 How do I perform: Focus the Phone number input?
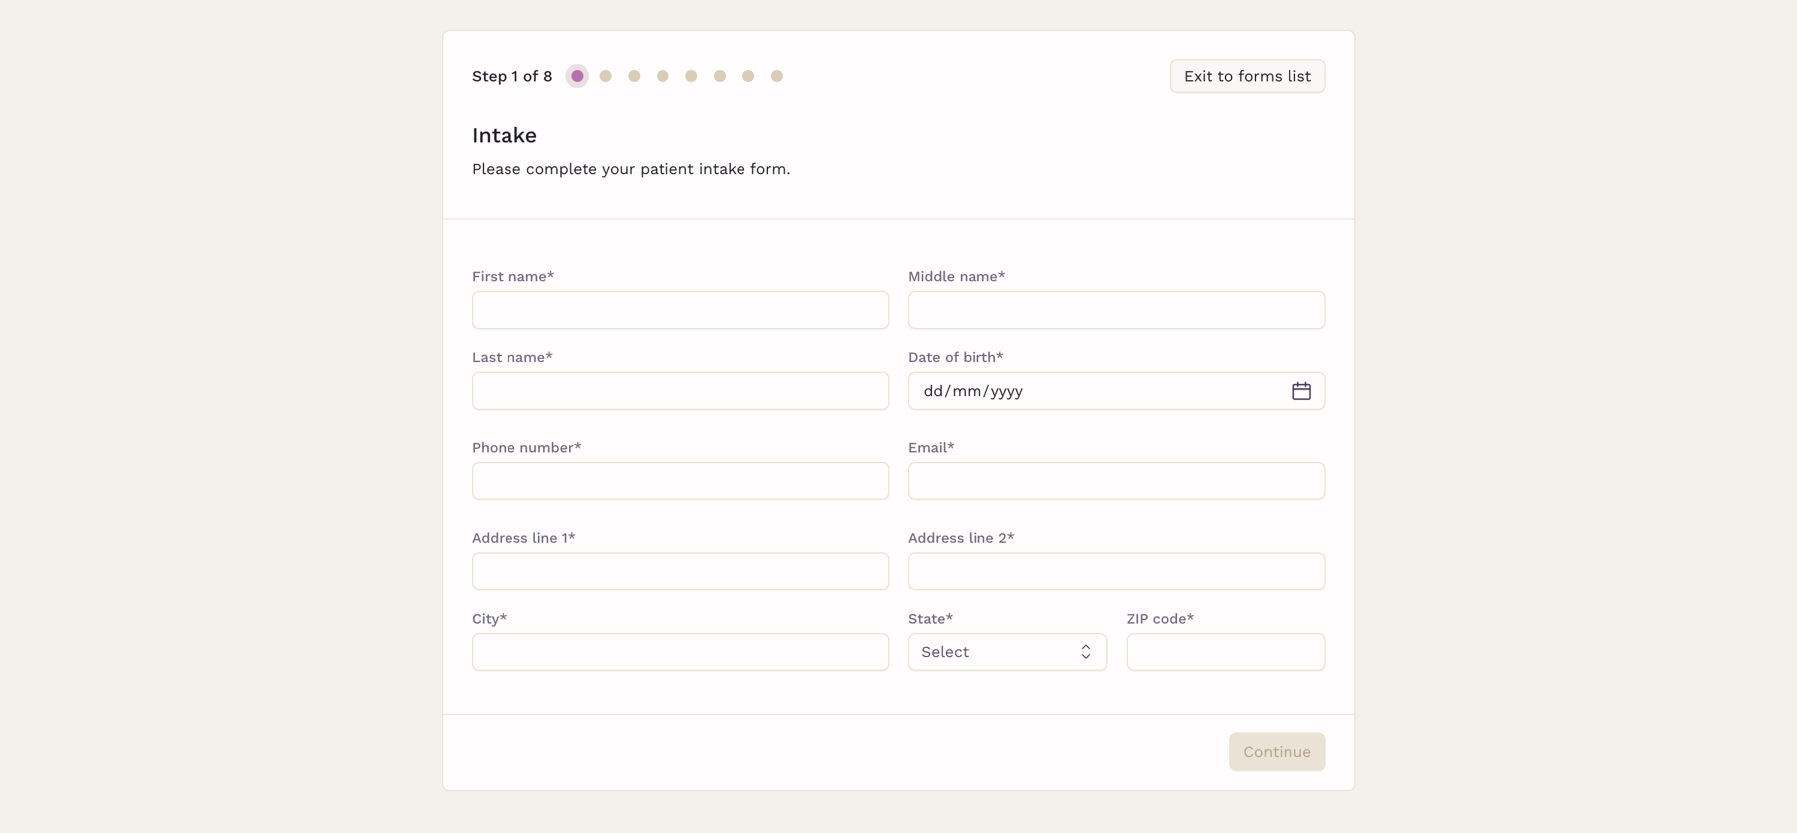coord(680,481)
